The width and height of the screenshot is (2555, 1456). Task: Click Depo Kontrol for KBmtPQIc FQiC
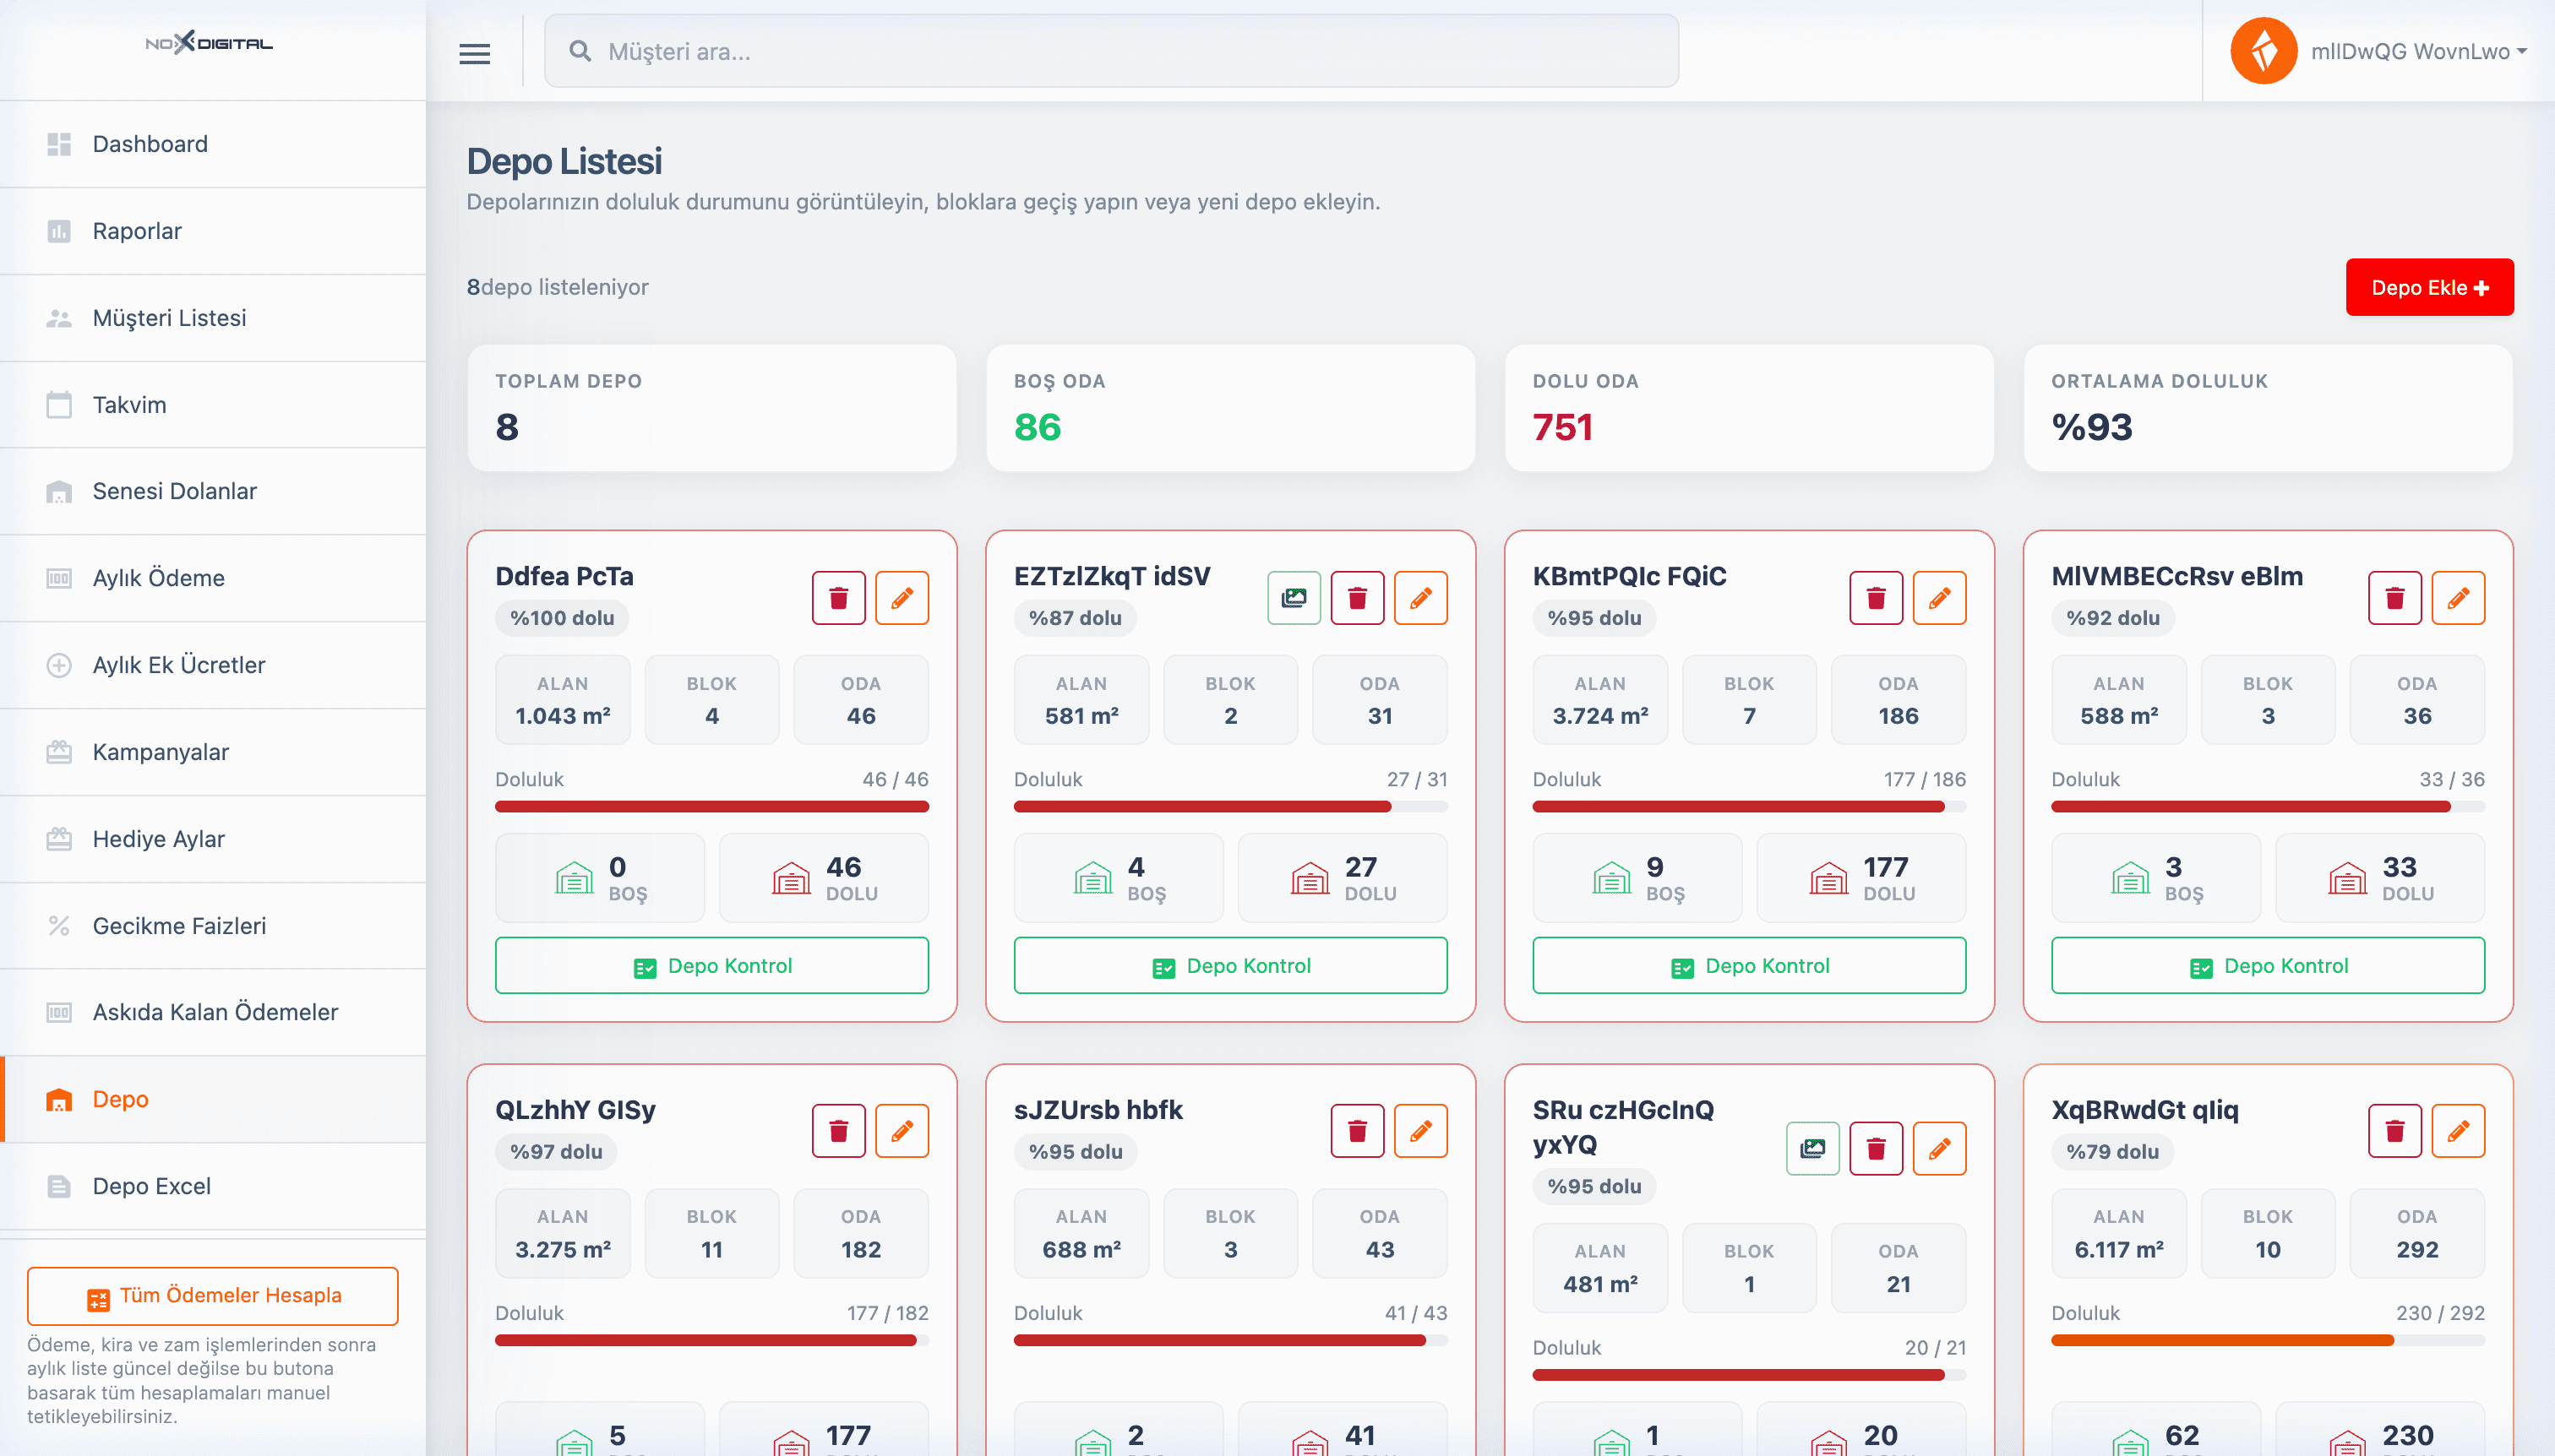click(1749, 966)
